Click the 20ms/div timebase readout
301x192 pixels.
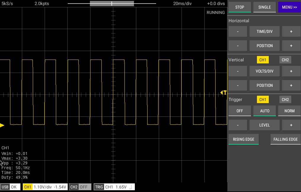click(x=182, y=4)
